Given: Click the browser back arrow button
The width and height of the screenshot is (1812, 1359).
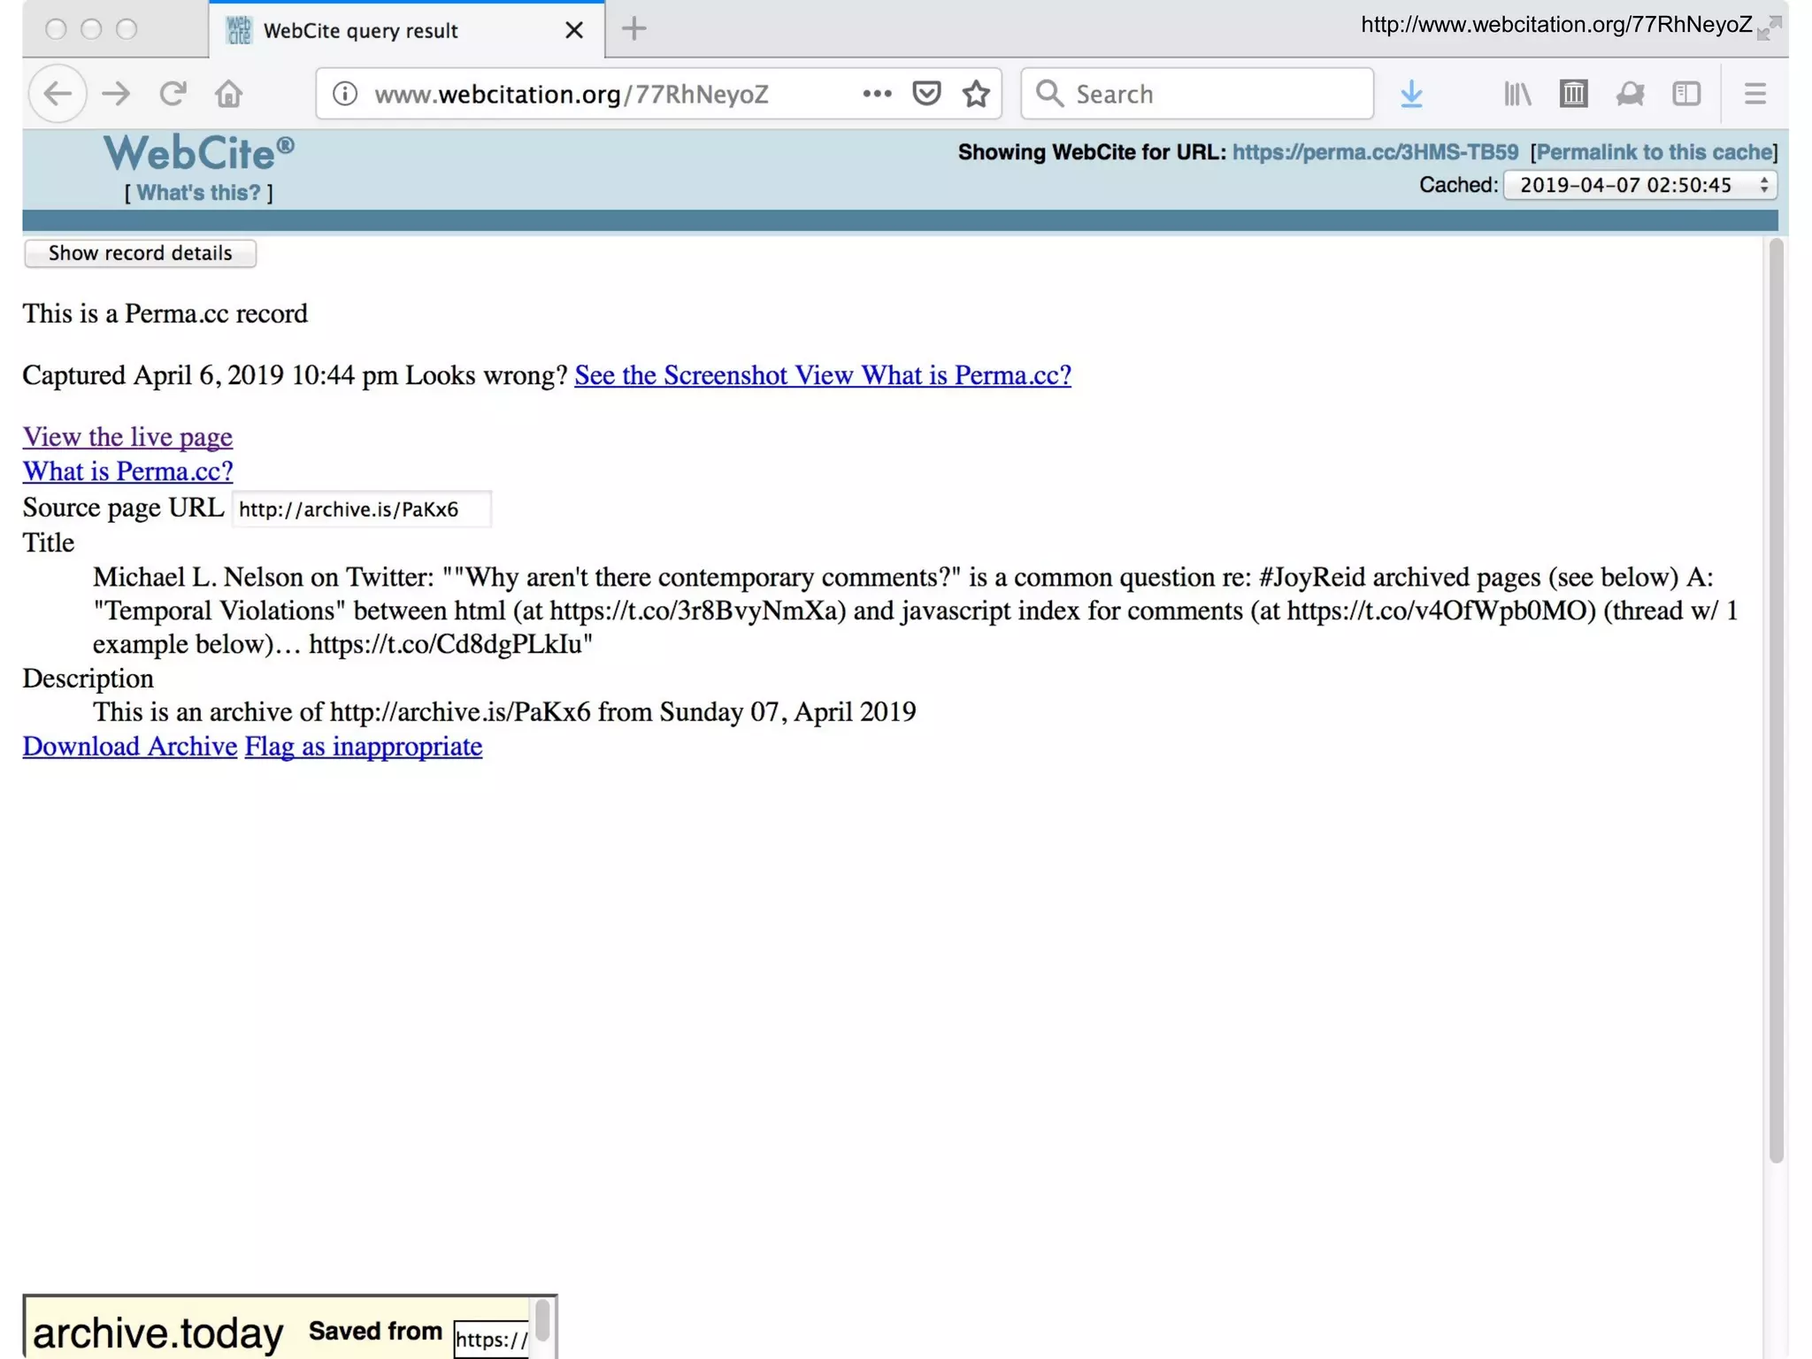Looking at the screenshot, I should [x=58, y=93].
